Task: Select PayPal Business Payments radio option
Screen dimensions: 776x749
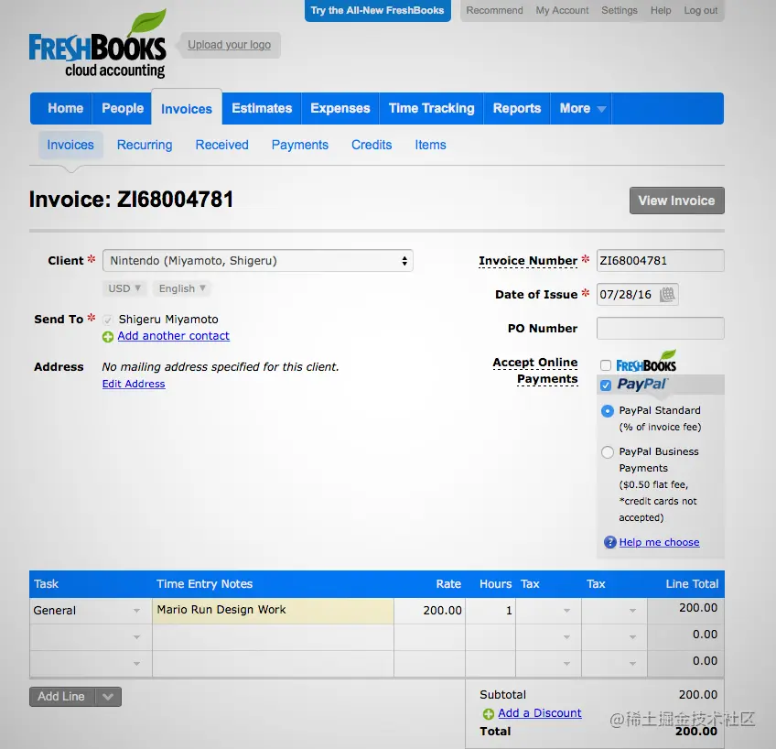Action: pyautogui.click(x=608, y=452)
